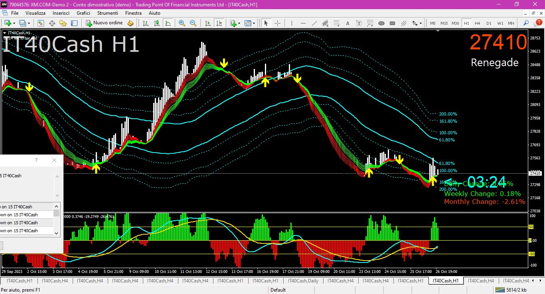Select first alert row 'on 15 IT40Cash'
The width and height of the screenshot is (545, 294).
(x=26, y=207)
